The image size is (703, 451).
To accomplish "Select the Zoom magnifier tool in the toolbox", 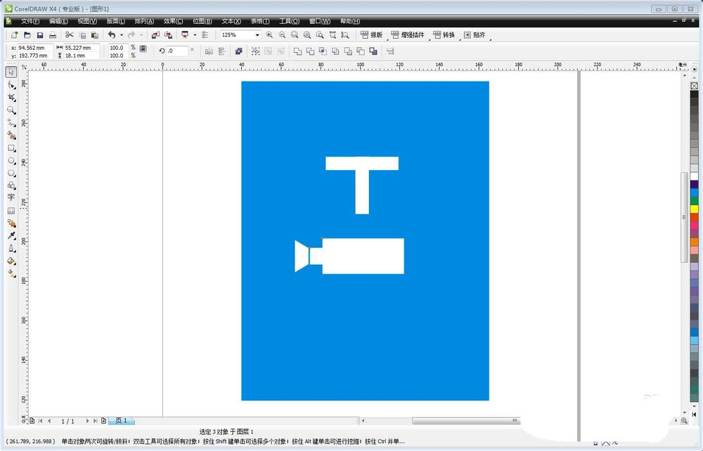I will tap(11, 110).
